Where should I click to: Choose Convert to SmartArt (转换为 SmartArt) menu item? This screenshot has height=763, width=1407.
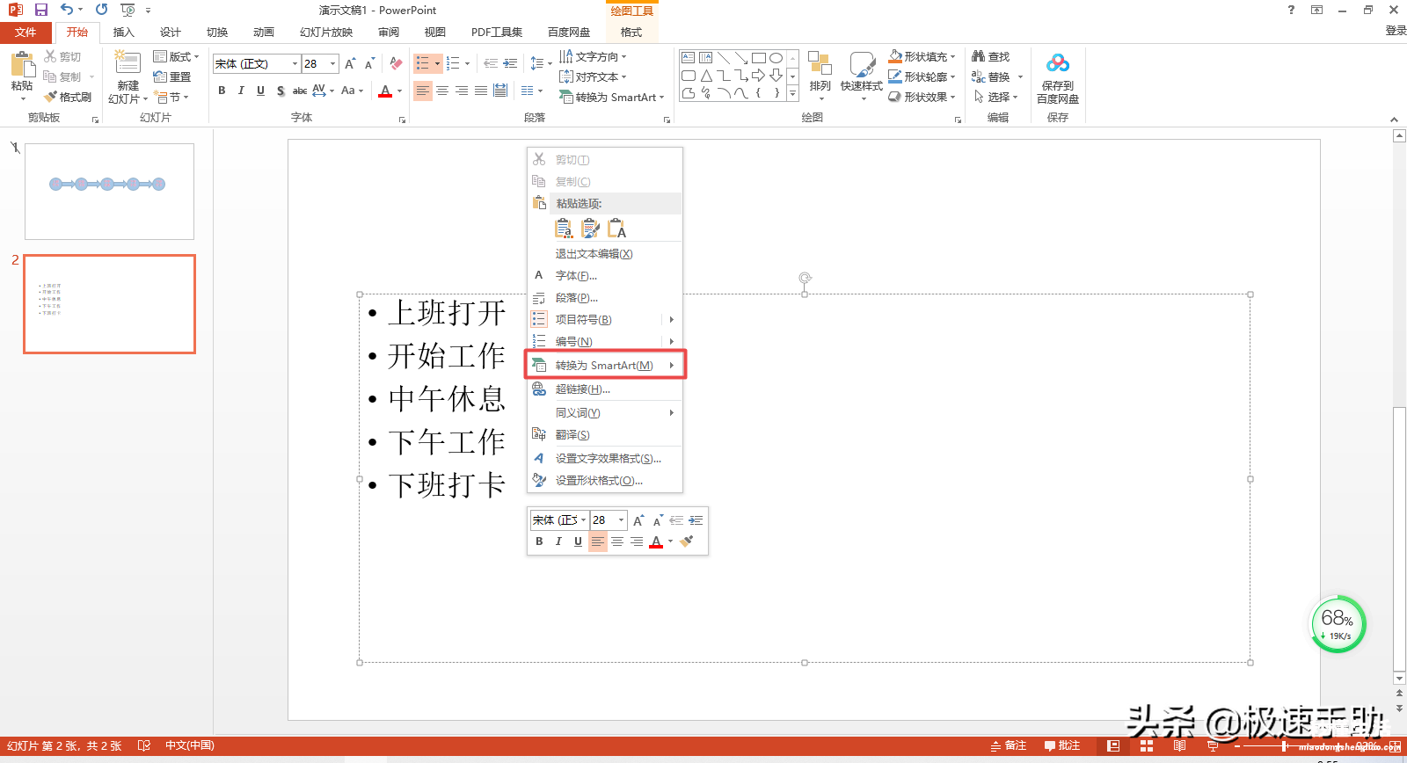point(605,365)
